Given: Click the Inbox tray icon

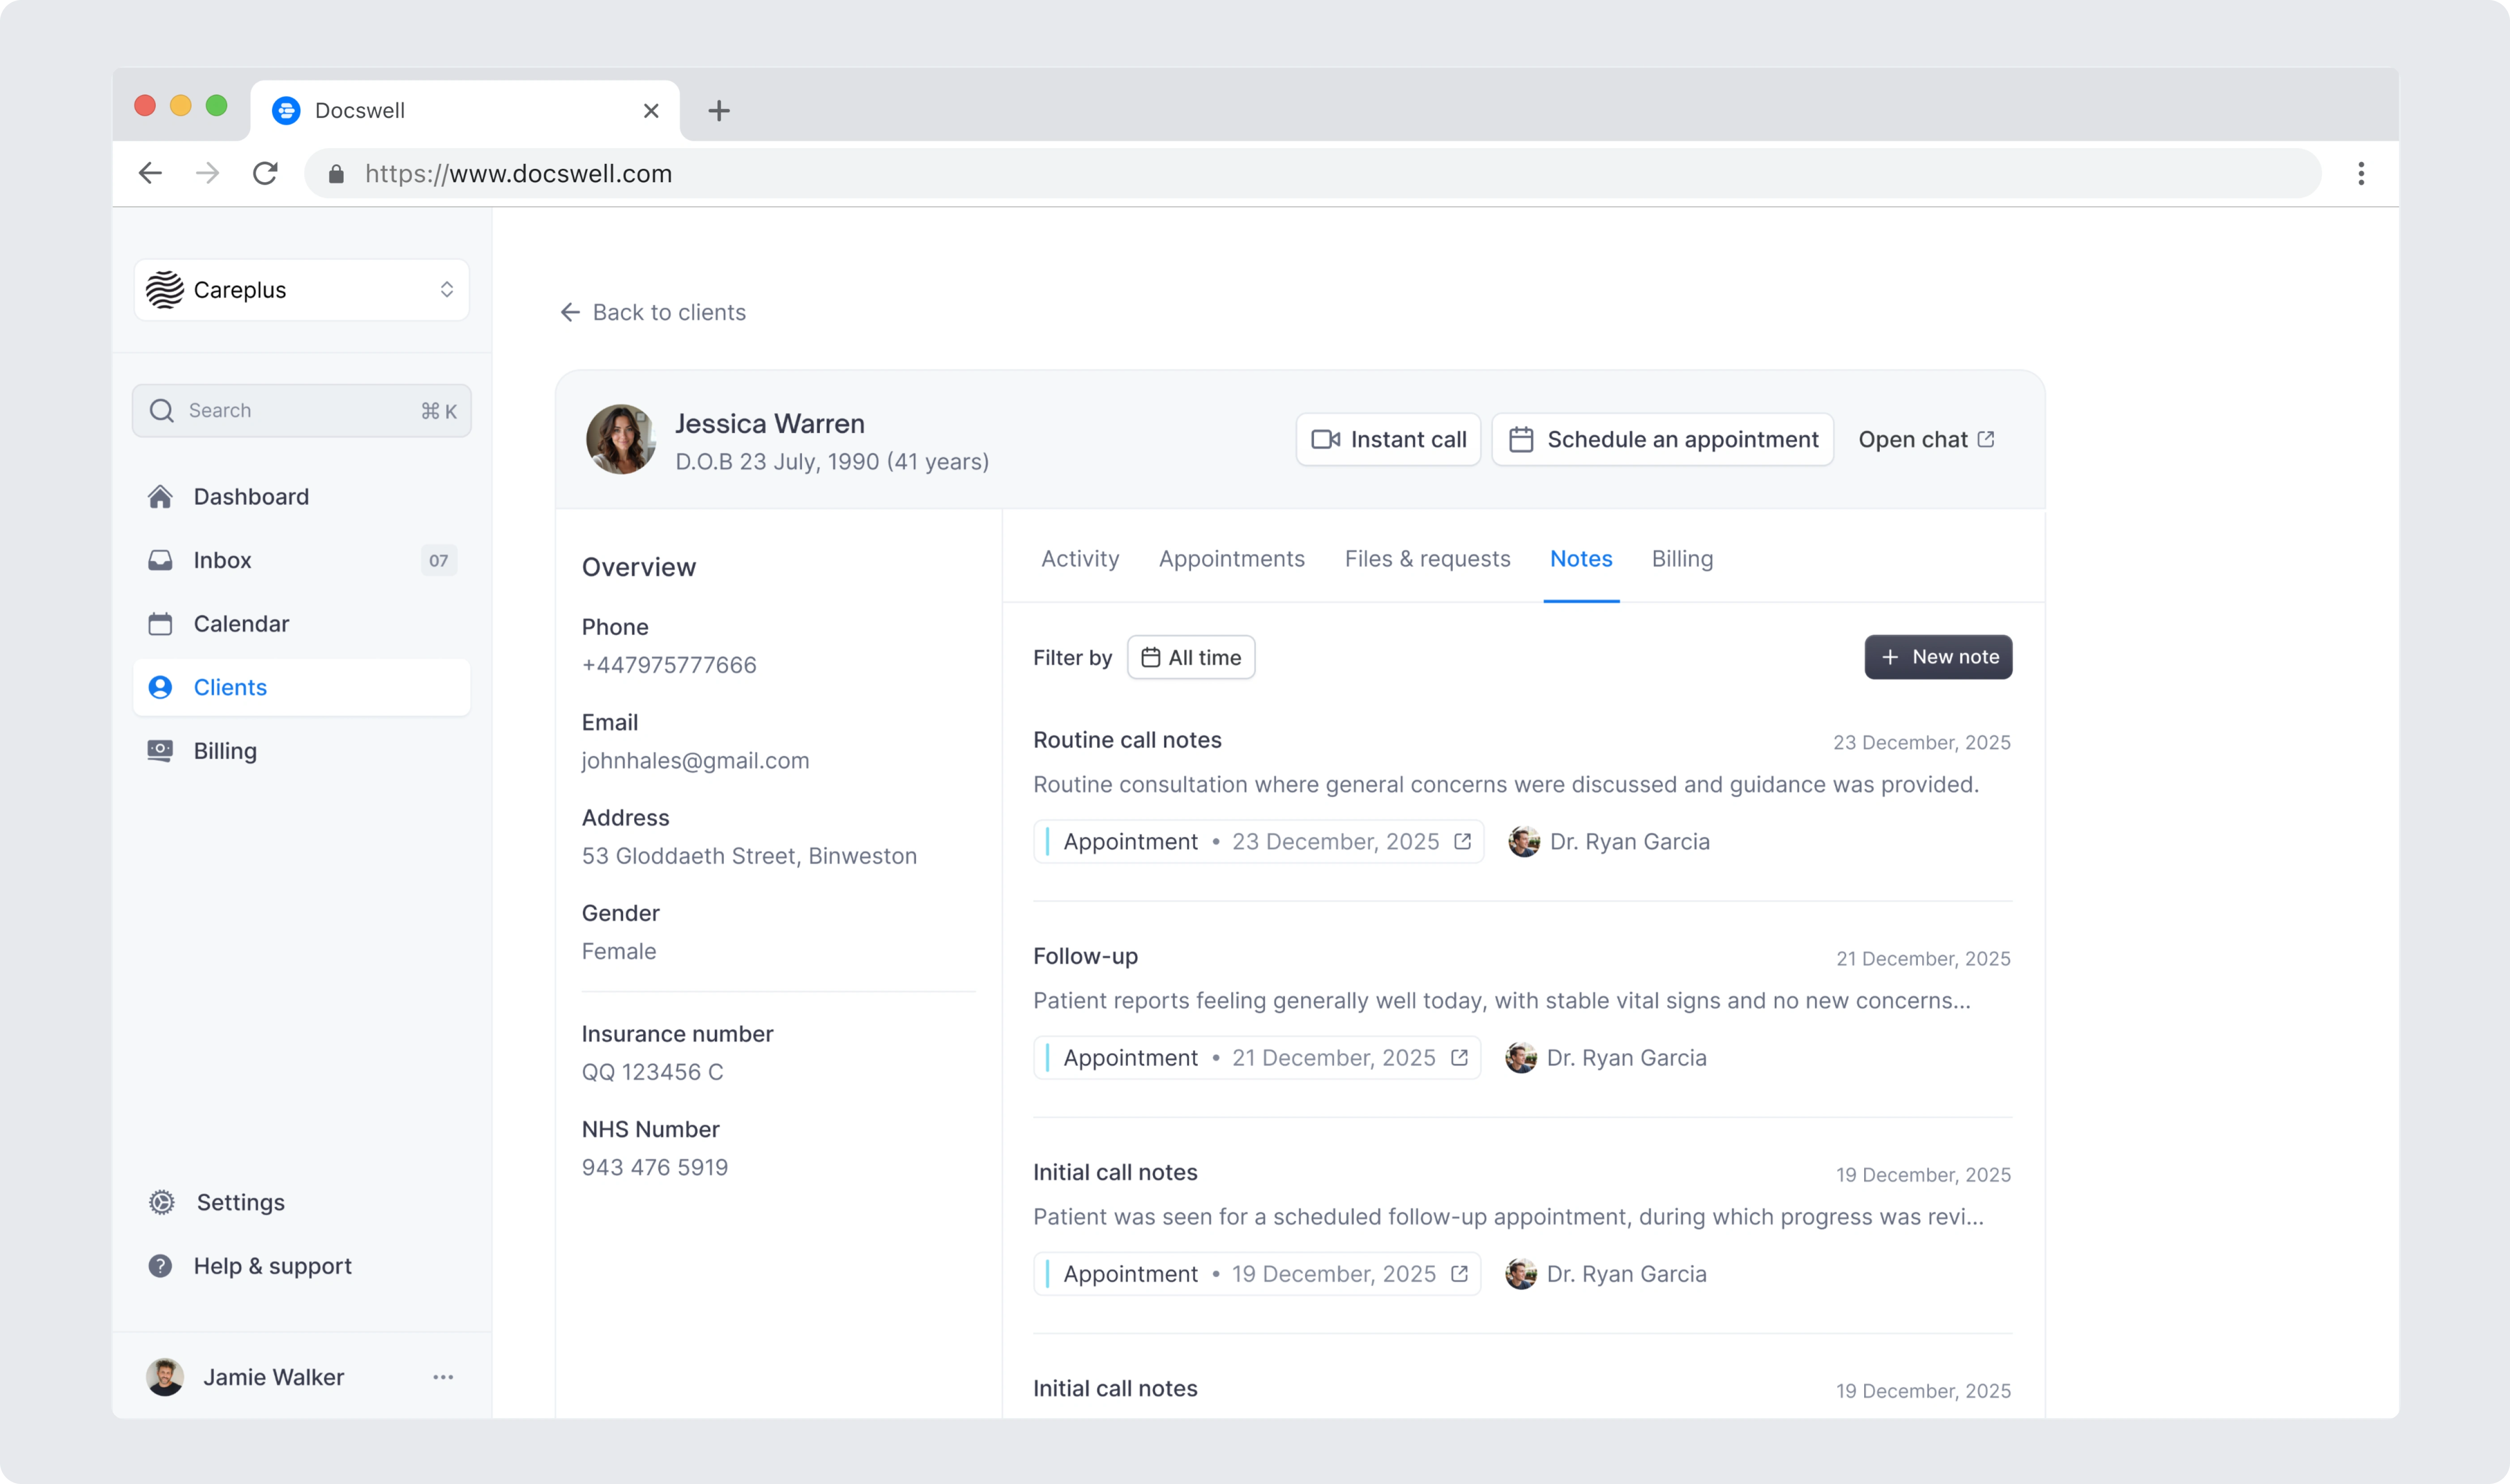Looking at the screenshot, I should pyautogui.click(x=160, y=560).
